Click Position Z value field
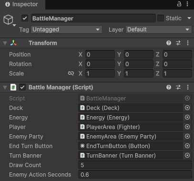The height and width of the screenshot is (181, 194). tap(177, 54)
